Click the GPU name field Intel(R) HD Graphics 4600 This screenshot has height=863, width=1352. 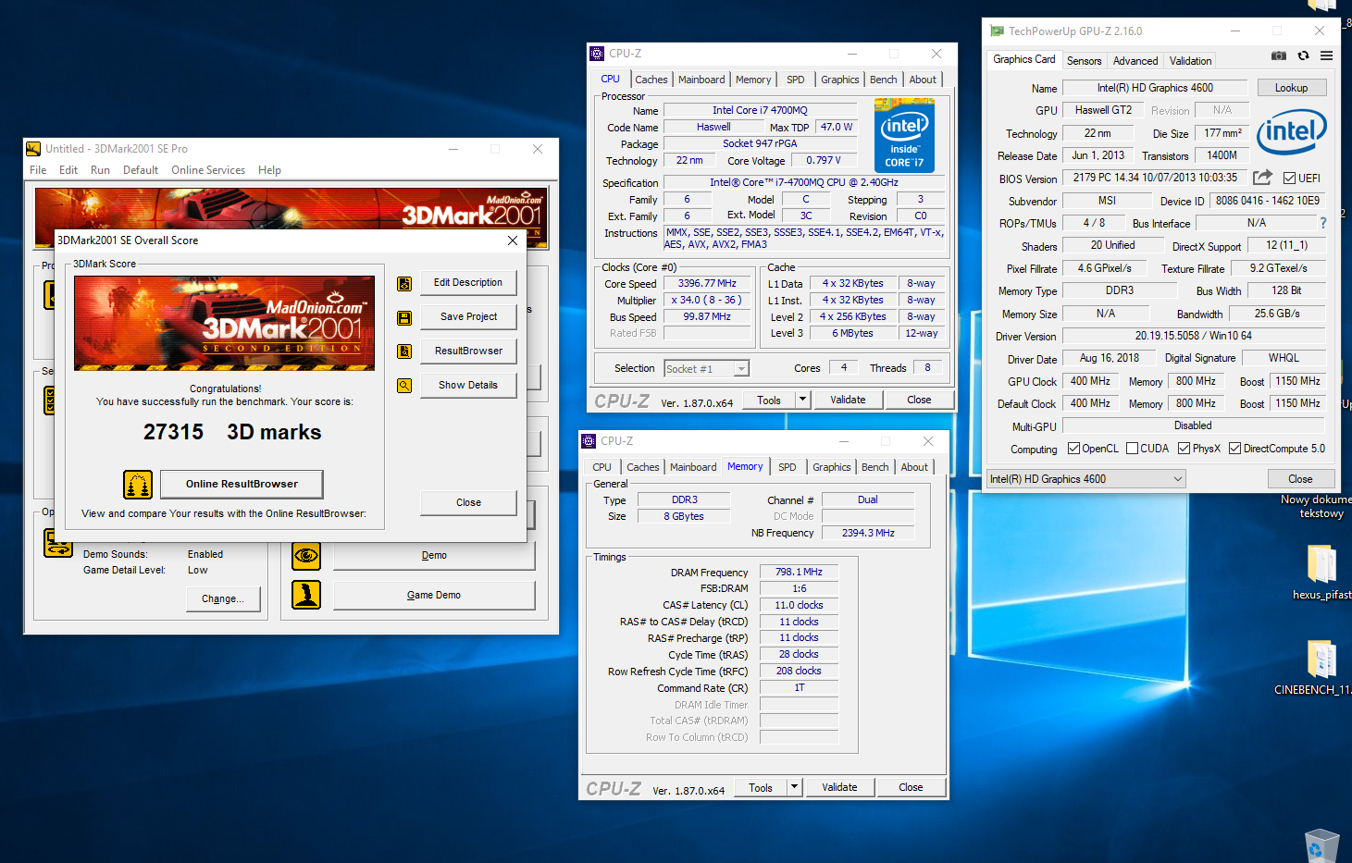click(x=1155, y=88)
